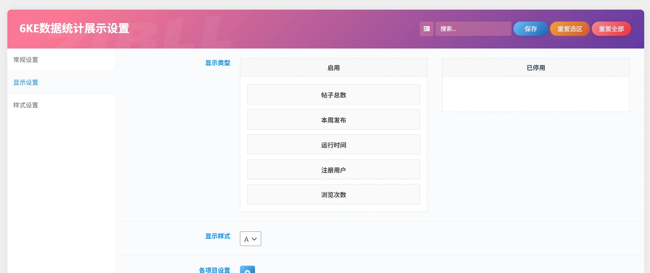650x273 pixels.
Task: Select the 显示设置 sidebar tab
Action: pos(26,82)
